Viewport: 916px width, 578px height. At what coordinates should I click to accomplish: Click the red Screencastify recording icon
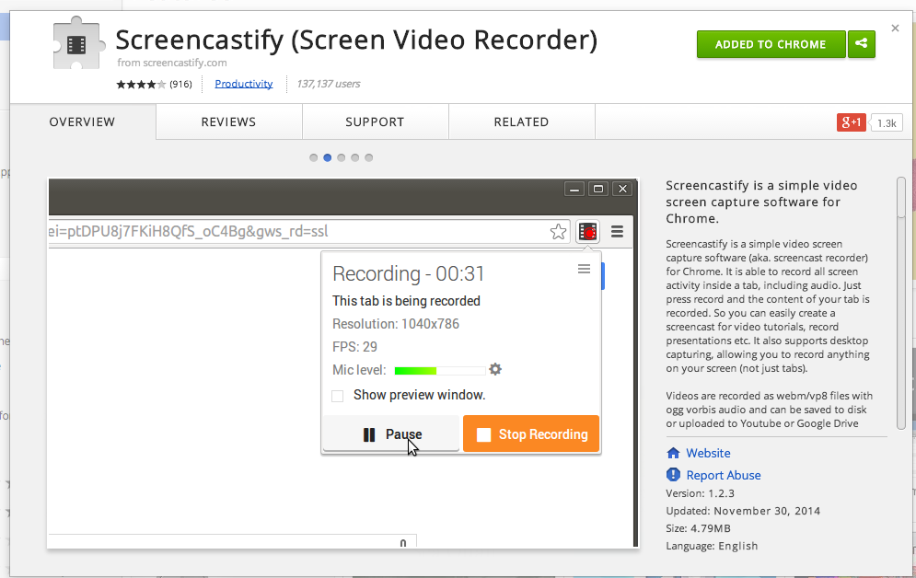click(587, 232)
